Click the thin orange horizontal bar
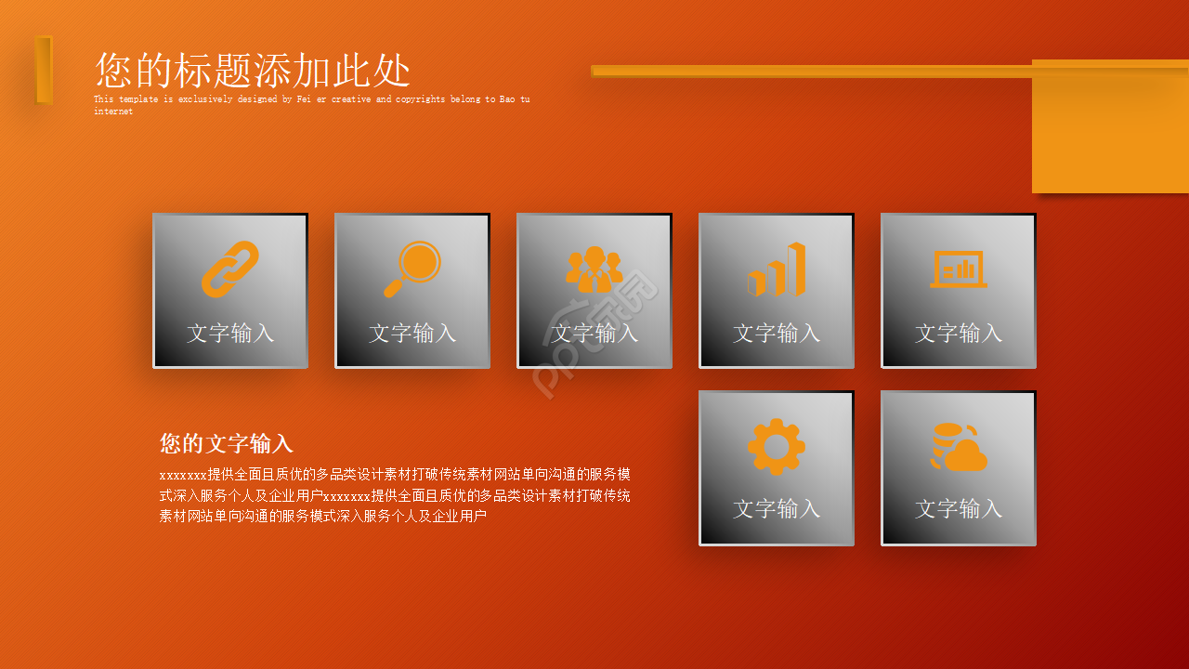 pos(808,71)
